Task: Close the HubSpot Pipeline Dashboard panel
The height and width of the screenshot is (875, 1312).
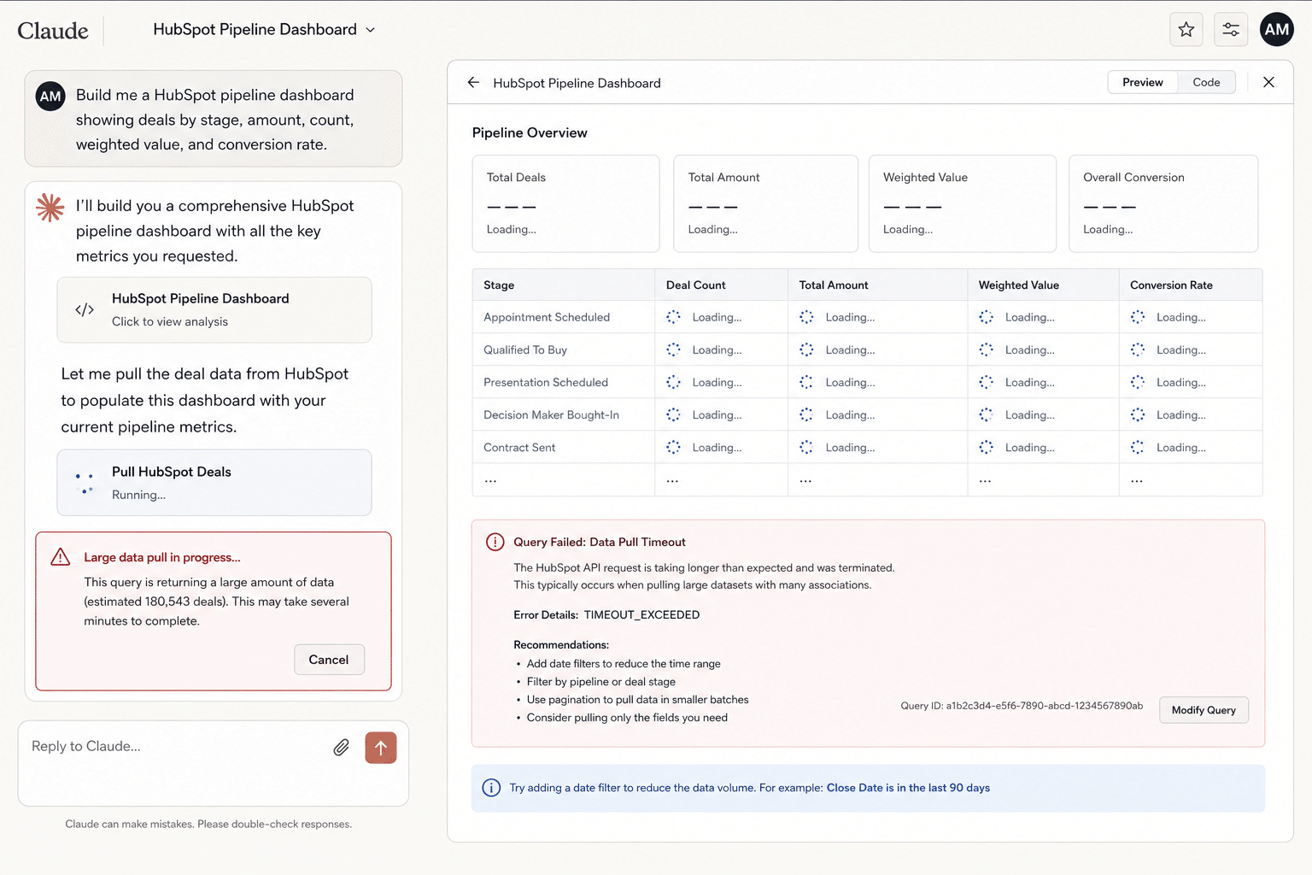Action: [1268, 82]
